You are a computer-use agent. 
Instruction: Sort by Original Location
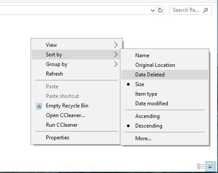(165, 65)
